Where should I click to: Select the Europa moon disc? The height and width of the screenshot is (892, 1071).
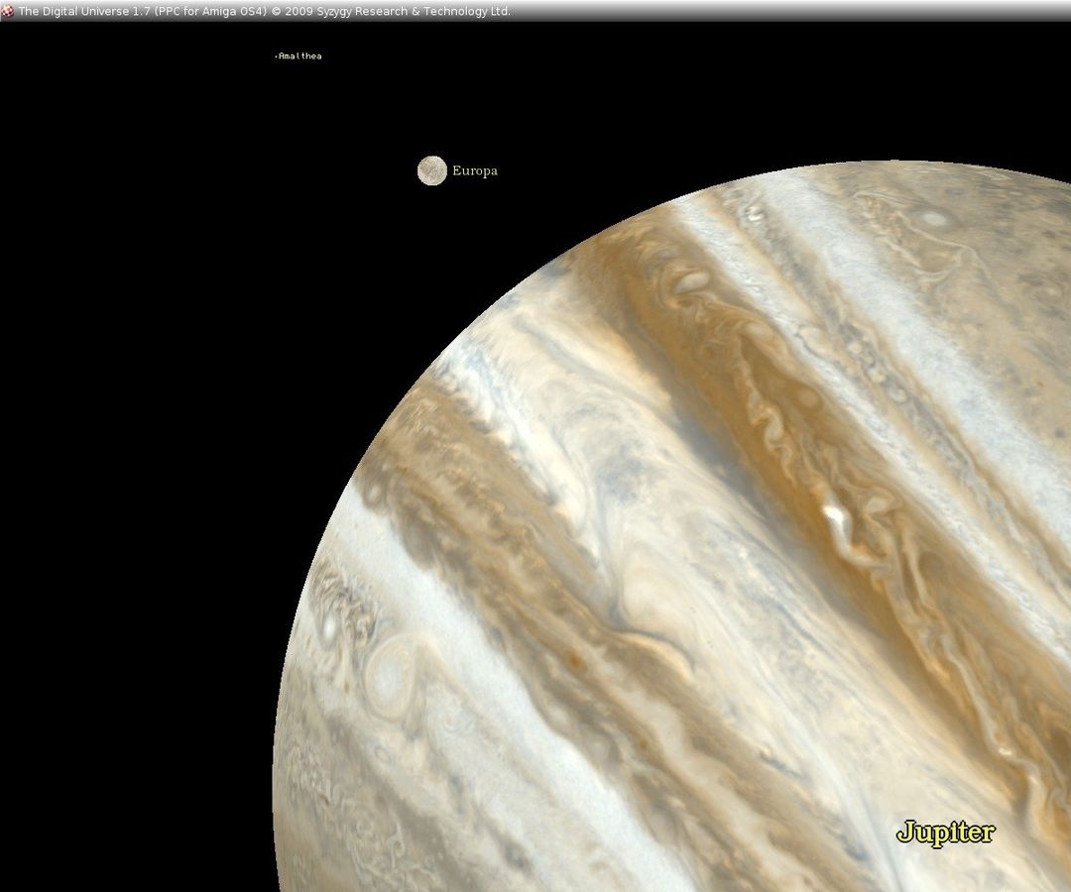[x=431, y=170]
